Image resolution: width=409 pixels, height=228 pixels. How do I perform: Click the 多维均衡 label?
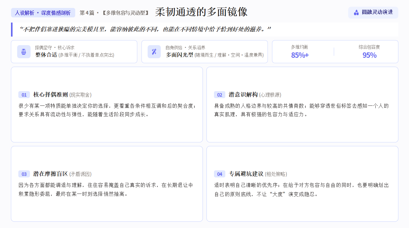coord(300,47)
